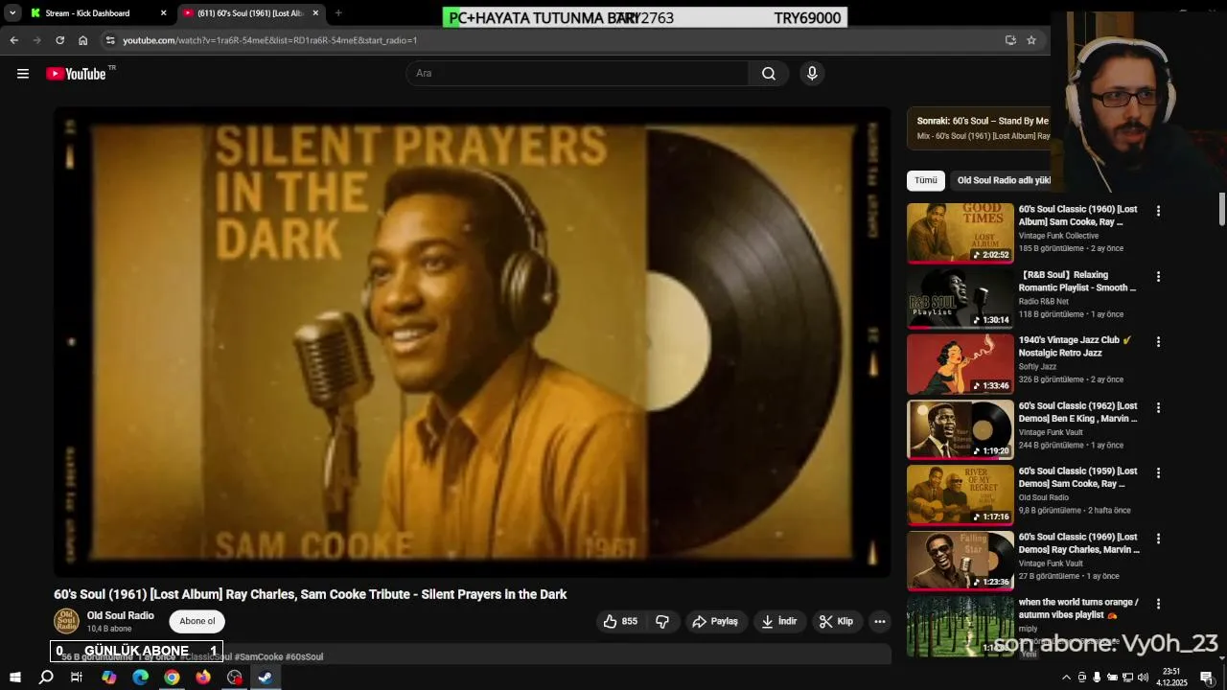Bookmark this page with star icon
The width and height of the screenshot is (1227, 690).
[x=1031, y=40]
